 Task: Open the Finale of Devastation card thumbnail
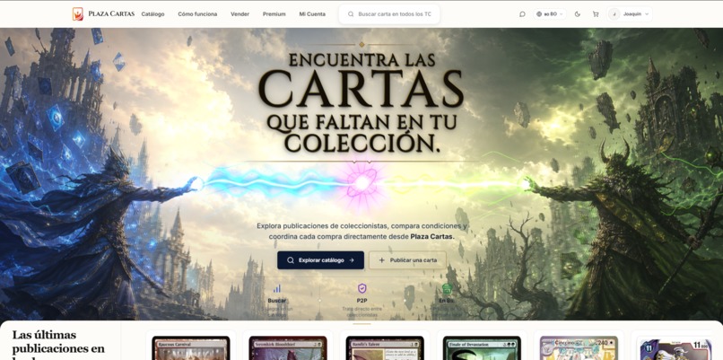pyautogui.click(x=482, y=348)
